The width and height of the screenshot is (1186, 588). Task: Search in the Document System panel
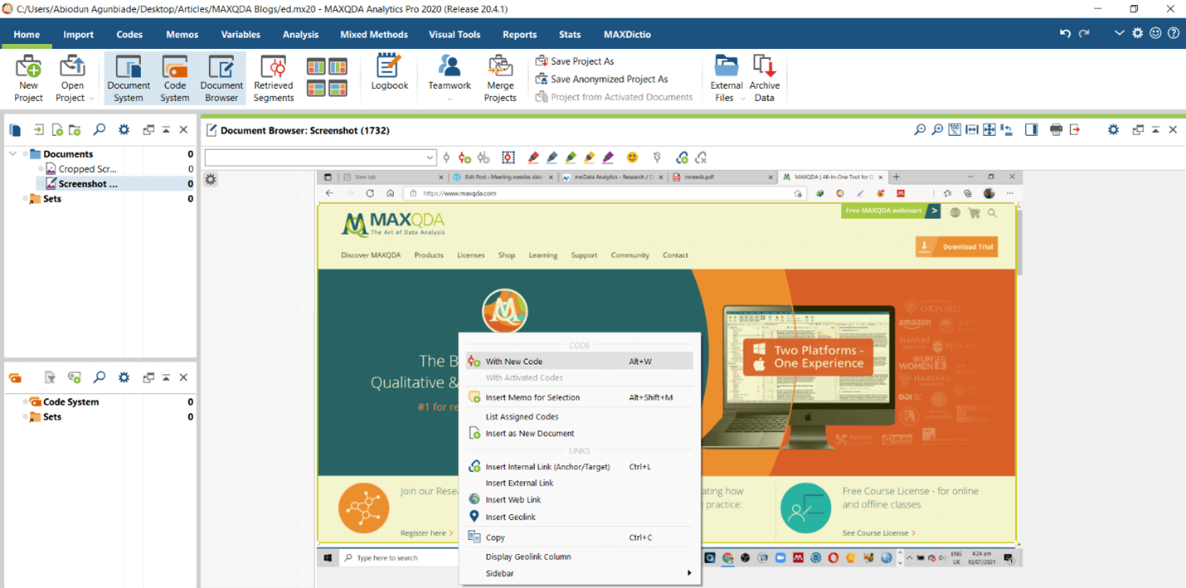100,130
